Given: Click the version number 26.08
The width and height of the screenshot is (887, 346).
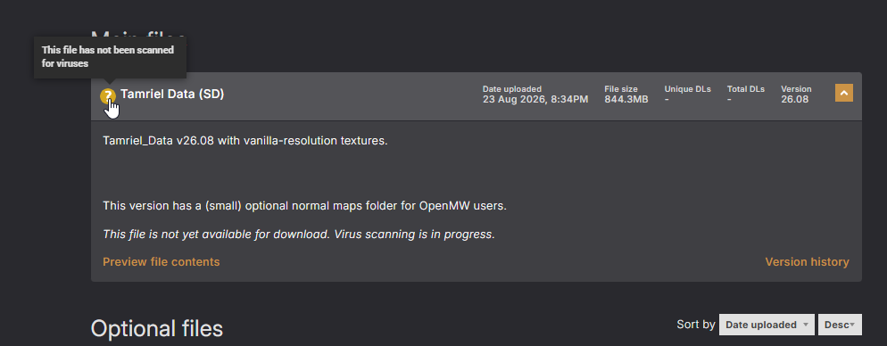Looking at the screenshot, I should tap(794, 100).
